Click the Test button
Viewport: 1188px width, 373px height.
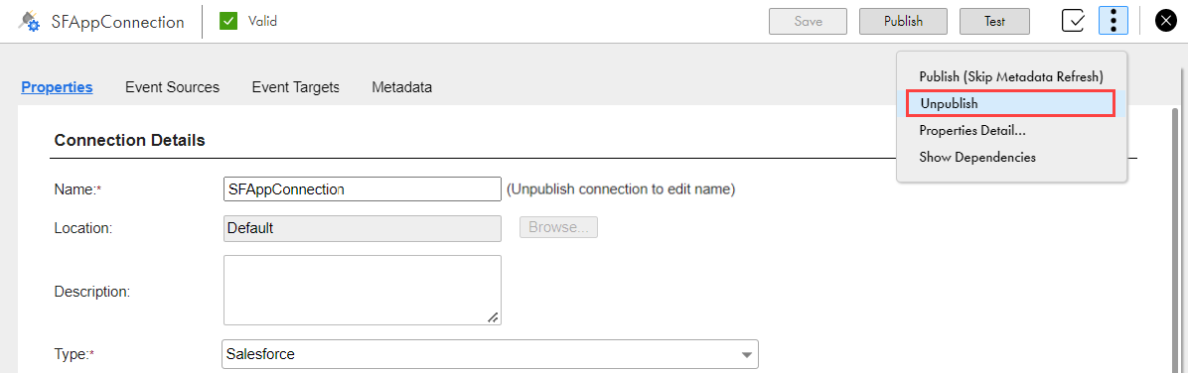(994, 21)
